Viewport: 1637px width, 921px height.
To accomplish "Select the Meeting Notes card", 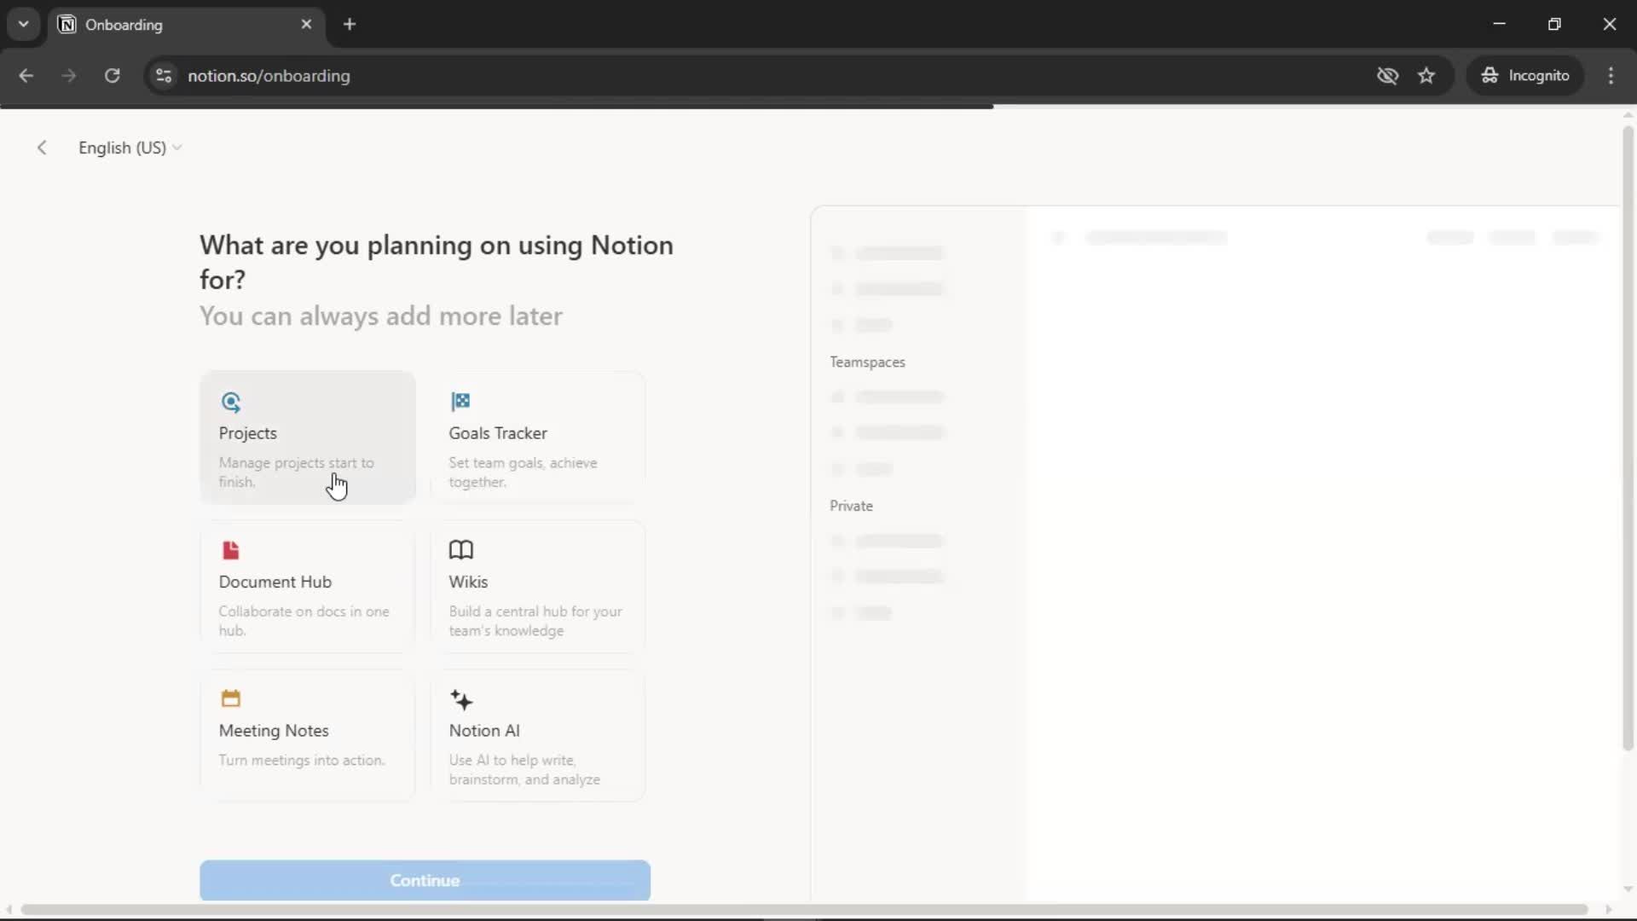I will 308,735.
